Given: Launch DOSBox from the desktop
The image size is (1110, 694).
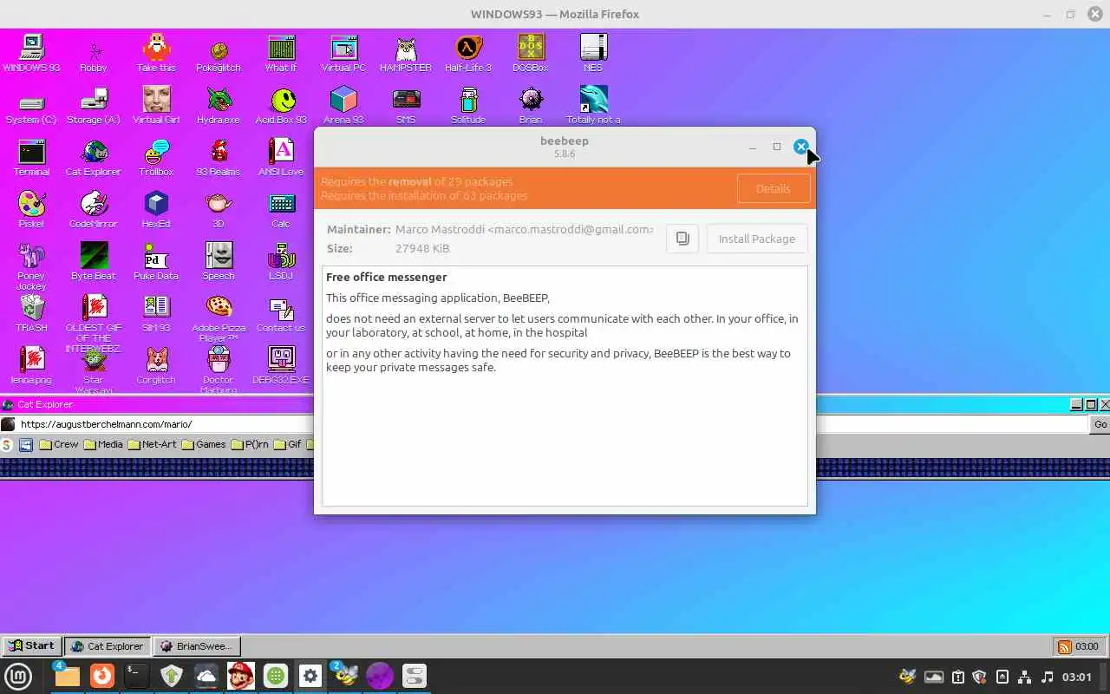Looking at the screenshot, I should pyautogui.click(x=531, y=53).
